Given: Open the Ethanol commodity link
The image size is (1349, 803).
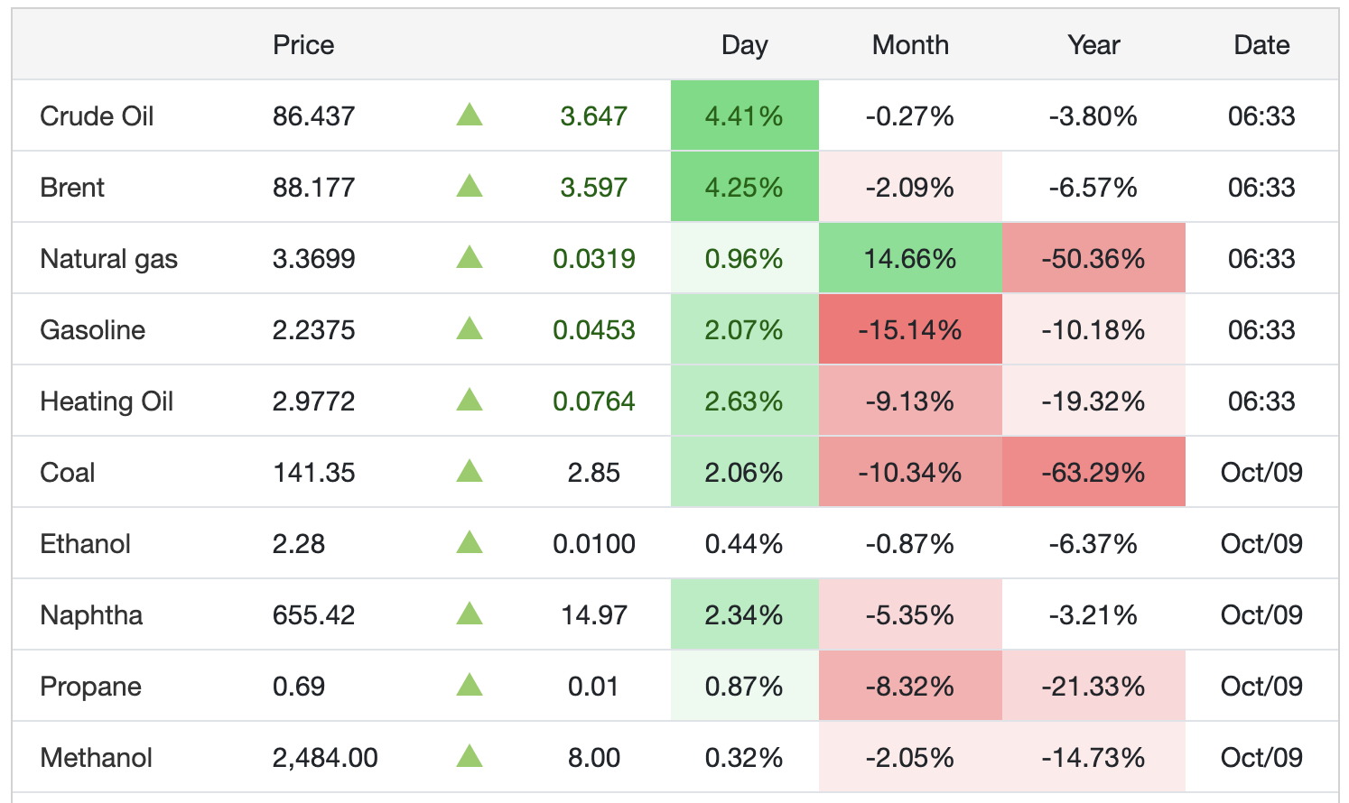Looking at the screenshot, I should tap(85, 544).
